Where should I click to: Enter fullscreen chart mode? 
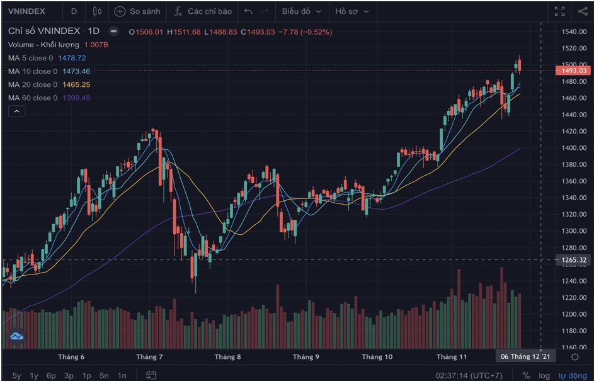(x=559, y=11)
